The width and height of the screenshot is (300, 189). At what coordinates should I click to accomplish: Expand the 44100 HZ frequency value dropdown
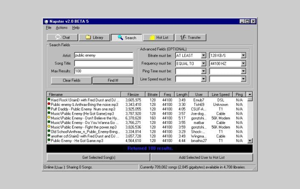[x=243, y=63]
